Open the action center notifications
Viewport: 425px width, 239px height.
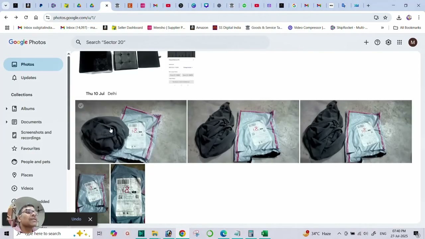[416, 234]
